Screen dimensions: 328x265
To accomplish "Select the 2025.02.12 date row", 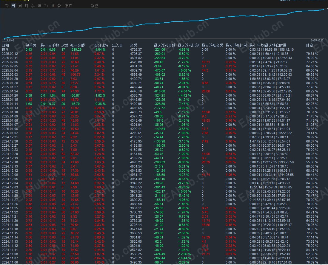I will [10, 54].
